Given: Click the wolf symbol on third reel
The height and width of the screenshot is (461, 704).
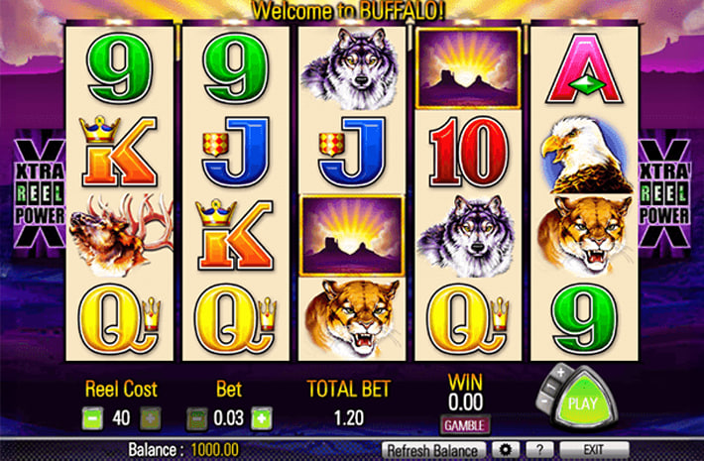Looking at the screenshot, I should click(352, 68).
